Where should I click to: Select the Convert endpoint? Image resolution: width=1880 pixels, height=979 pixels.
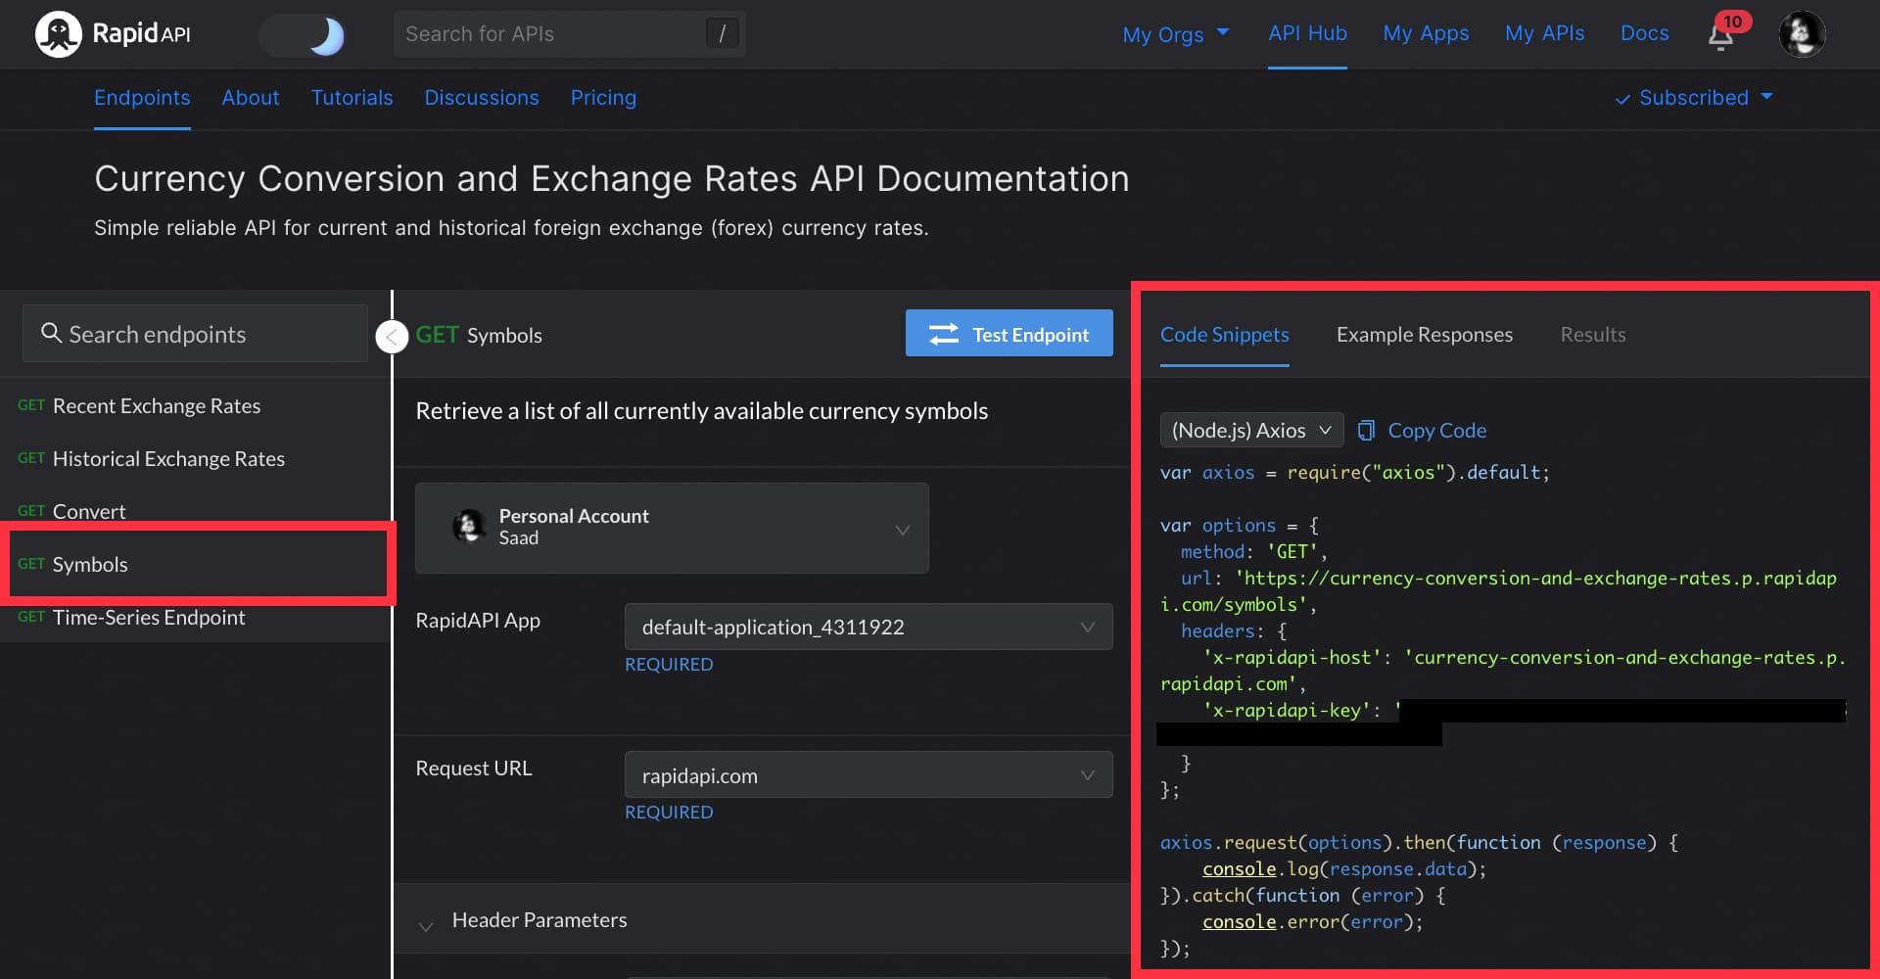pyautogui.click(x=195, y=510)
